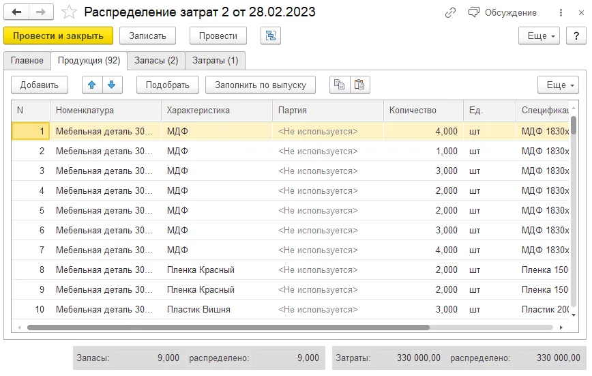This screenshot has width=592, height=376.
Task: Click the Затраты total field 330 000,00
Action: click(409, 358)
